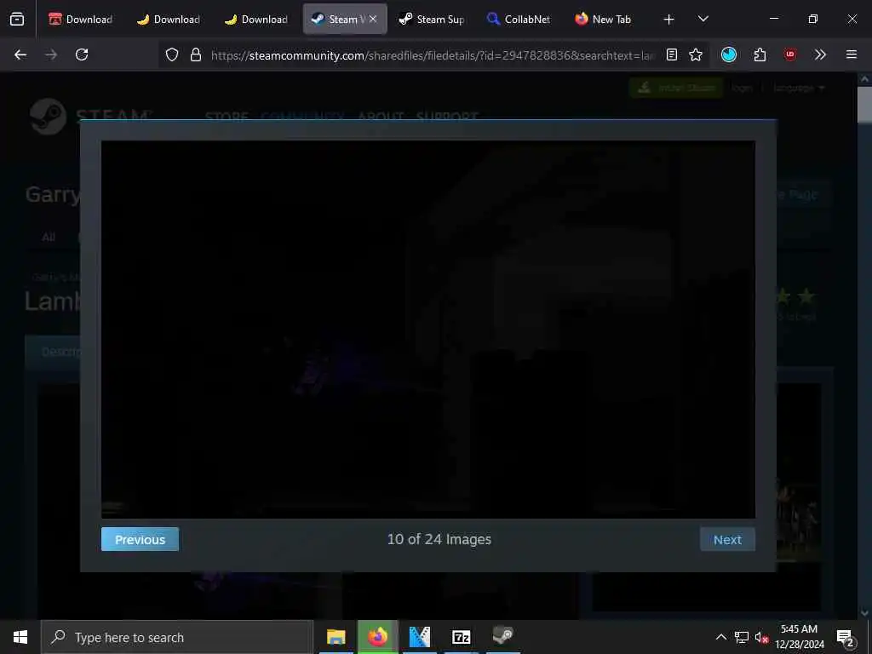Switch to the Steam Support tab
Image resolution: width=872 pixels, height=654 pixels.
[432, 19]
